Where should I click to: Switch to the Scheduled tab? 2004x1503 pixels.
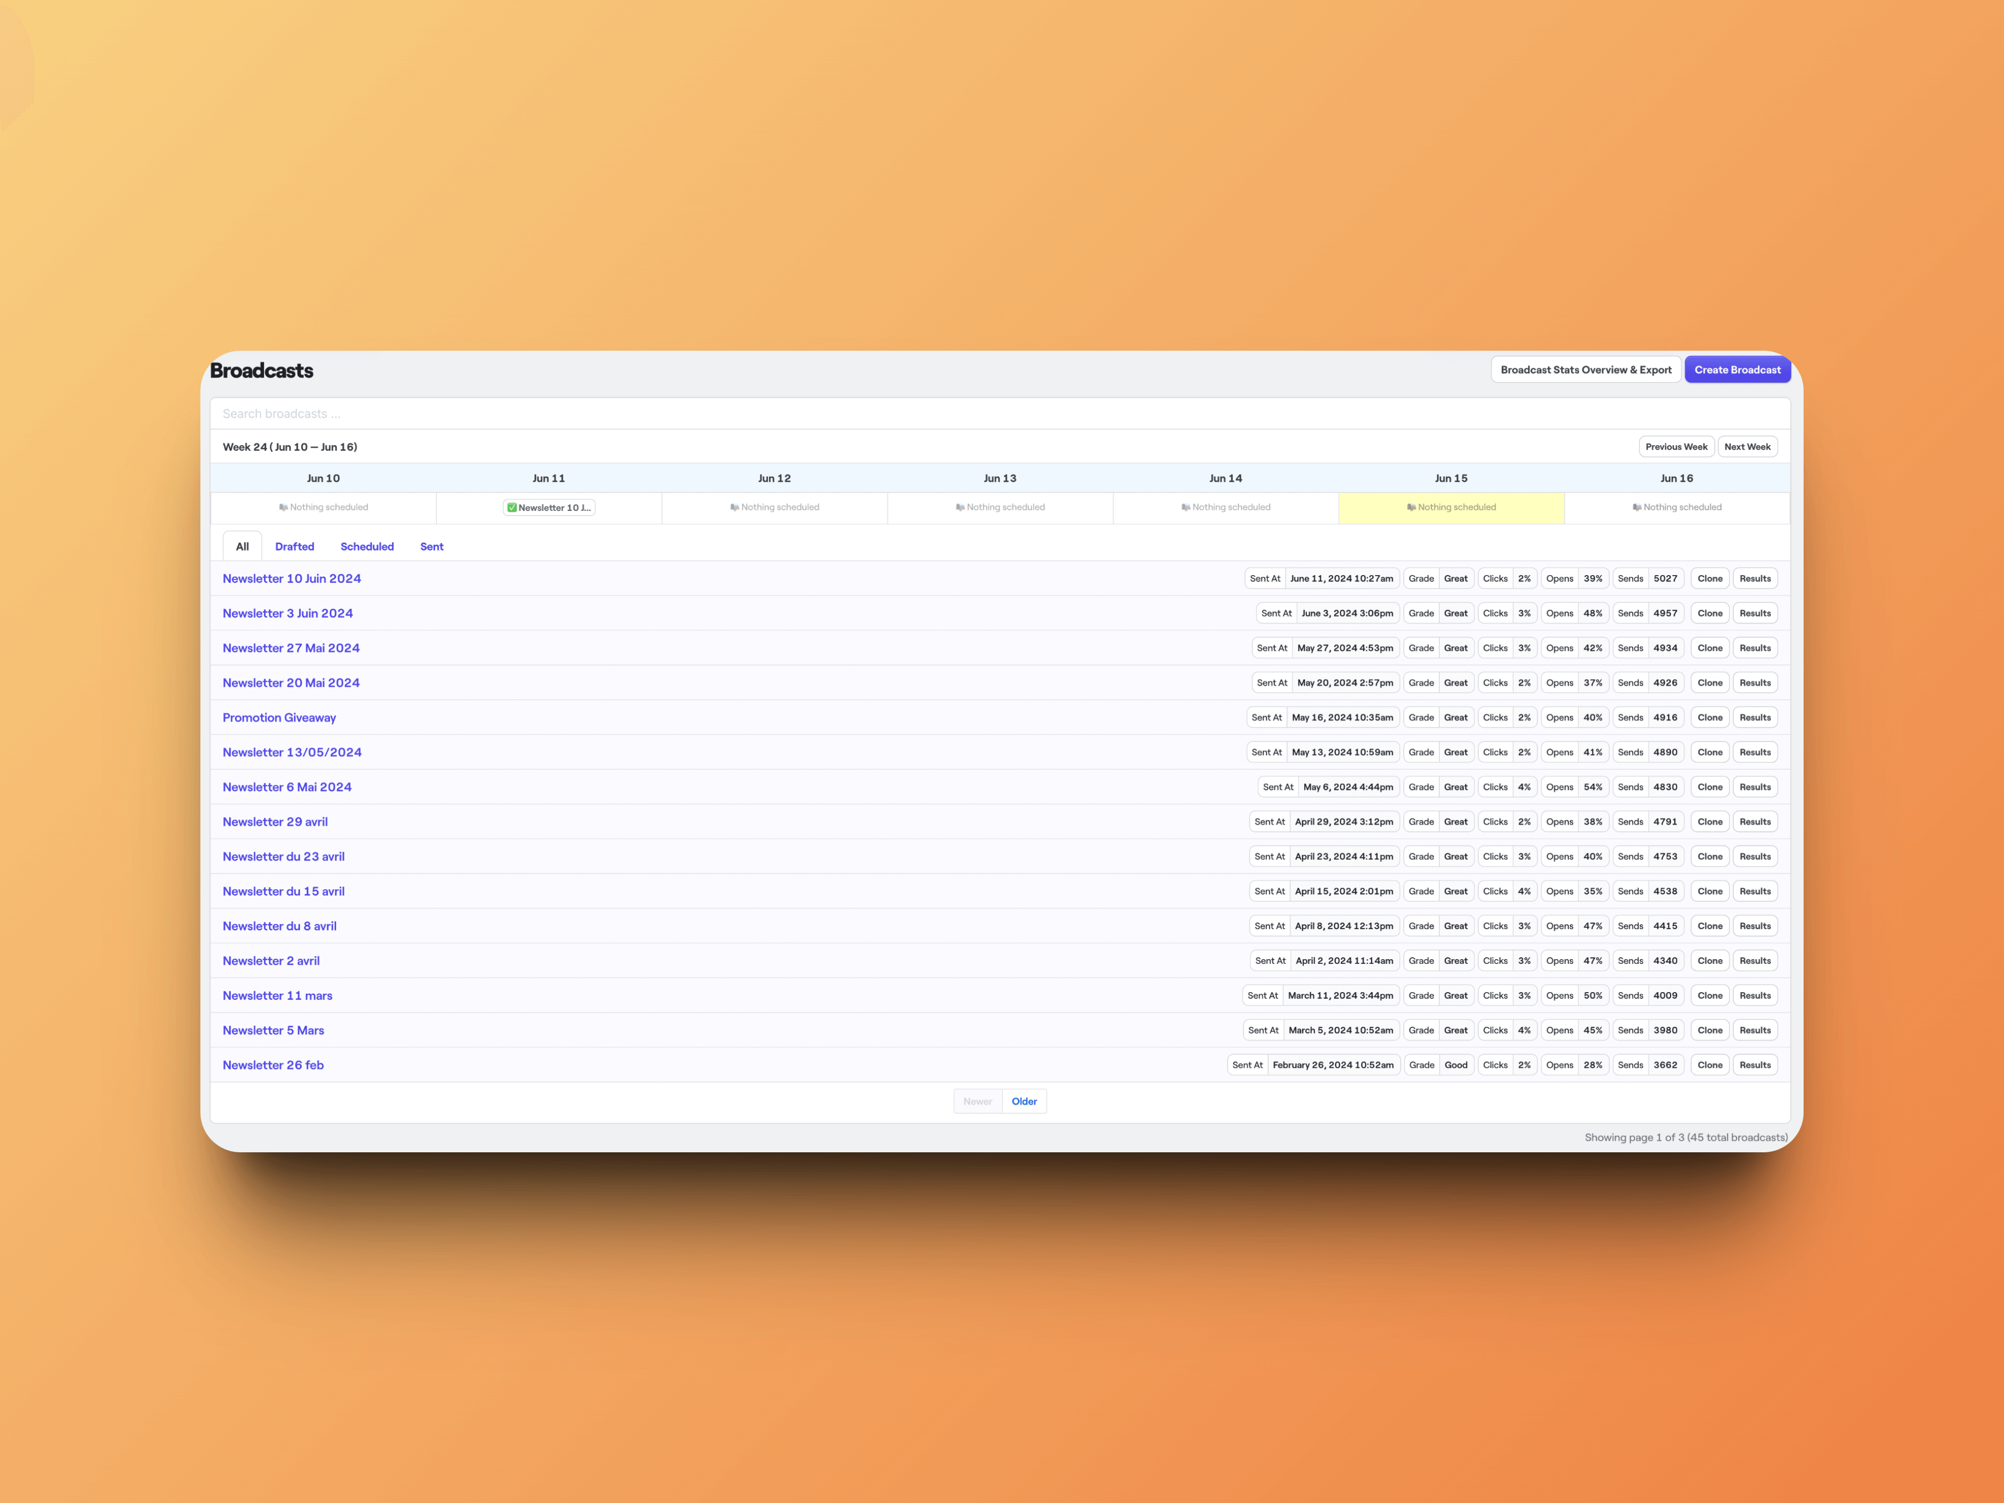(x=367, y=546)
